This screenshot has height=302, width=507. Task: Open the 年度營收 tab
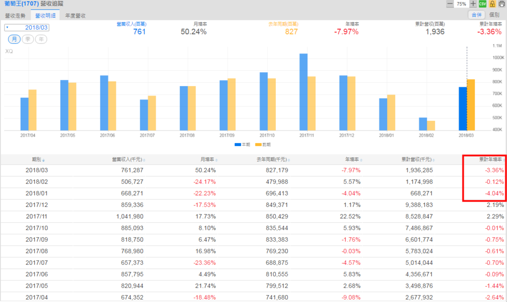pos(75,15)
